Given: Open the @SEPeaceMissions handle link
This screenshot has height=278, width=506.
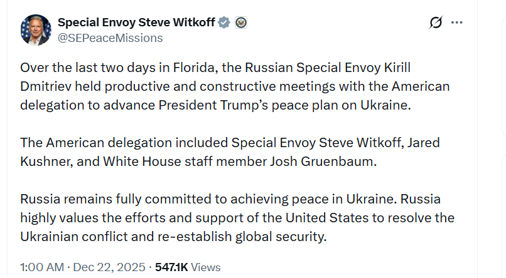Looking at the screenshot, I should 110,38.
